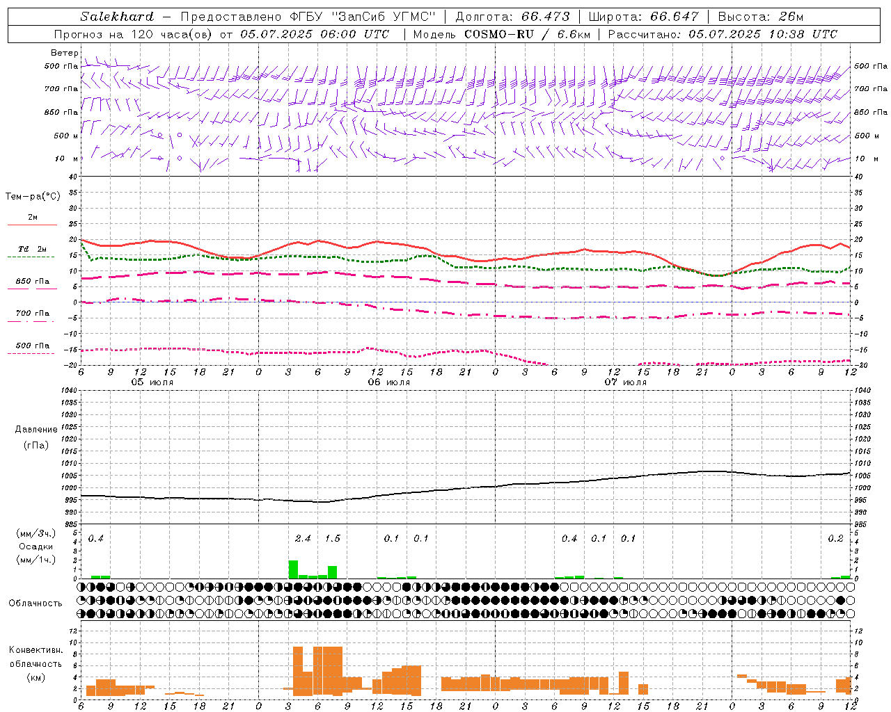
Task: Click the "Конвективн." convective cloud label
Action: click(36, 650)
